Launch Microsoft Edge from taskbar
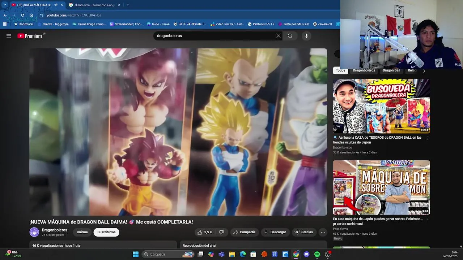Viewport: 463px width, 260px height. click(243, 254)
